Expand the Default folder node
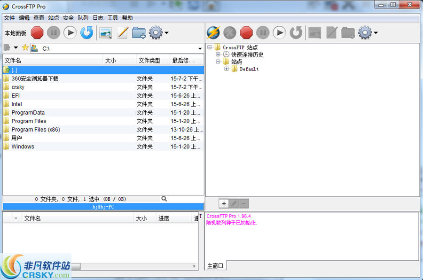 (x=227, y=69)
